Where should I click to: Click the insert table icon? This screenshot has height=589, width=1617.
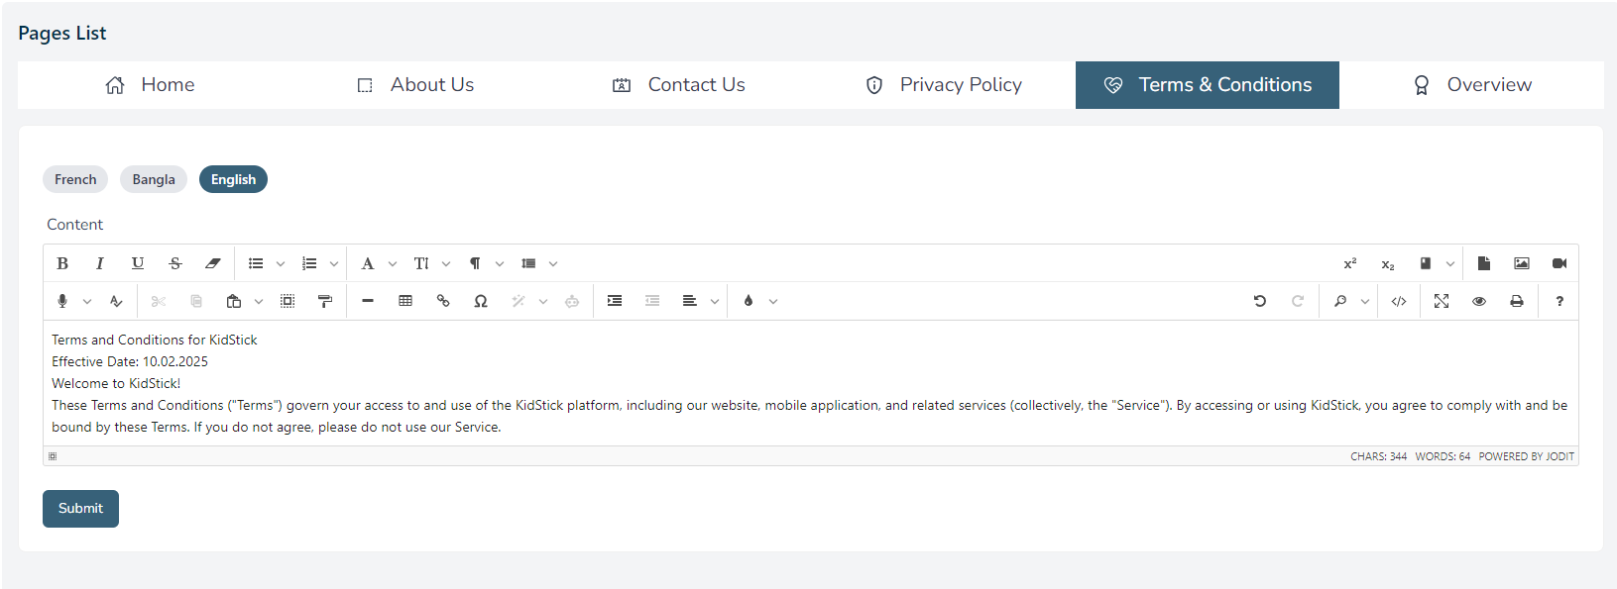coord(405,301)
